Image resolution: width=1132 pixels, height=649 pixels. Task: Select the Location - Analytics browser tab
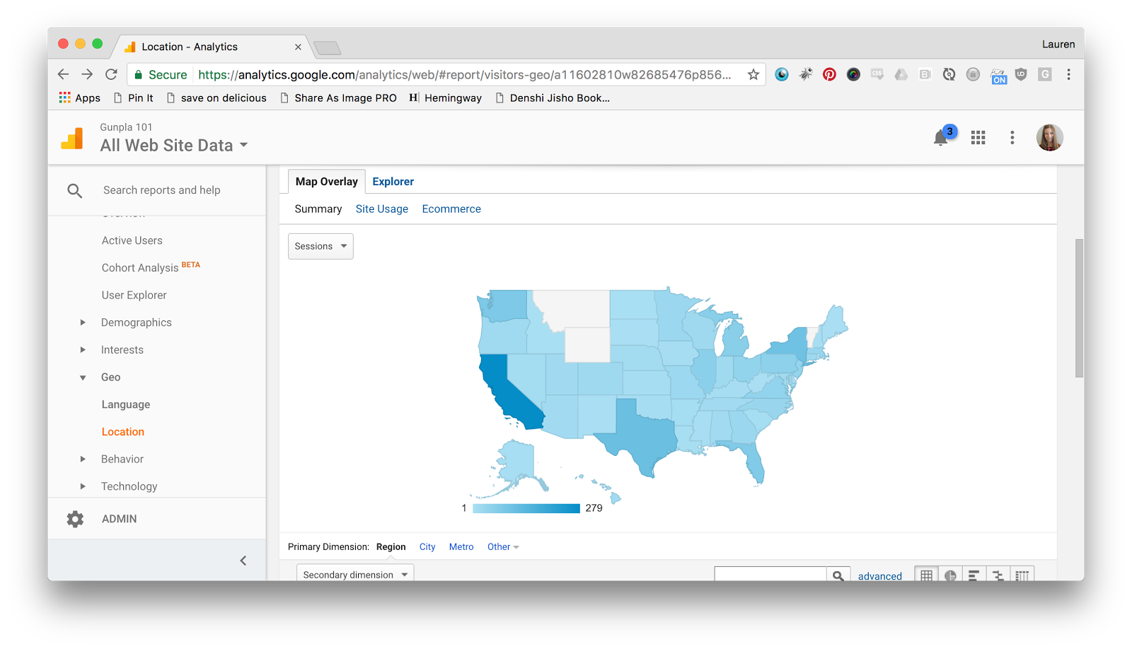click(212, 47)
